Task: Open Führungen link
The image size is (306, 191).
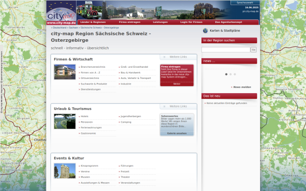Action: [127, 166]
